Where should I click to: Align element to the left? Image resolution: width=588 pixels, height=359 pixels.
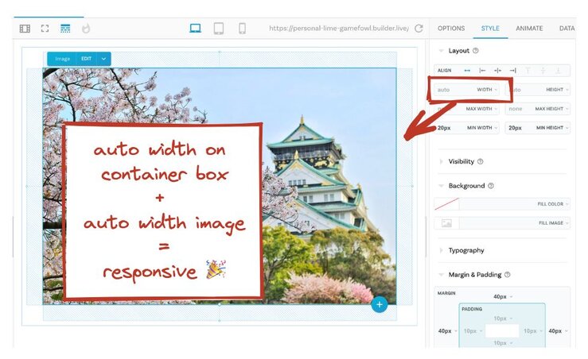click(x=483, y=71)
